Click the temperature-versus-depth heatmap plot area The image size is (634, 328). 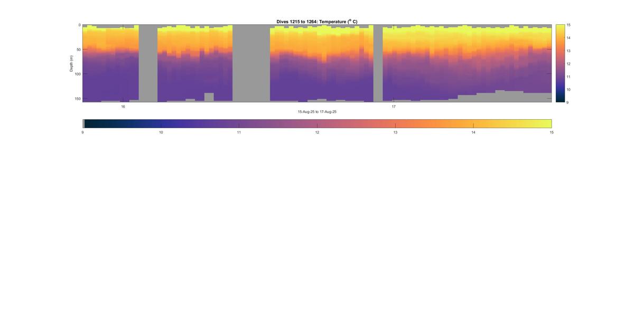[x=317, y=63]
